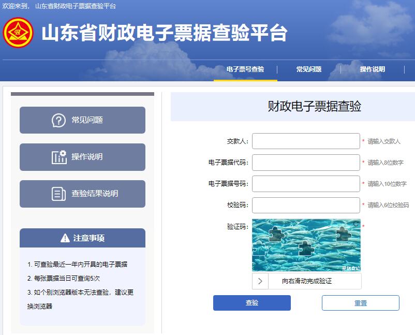415x335 pixels.
Task: Open the 电子票号查验 tab
Action: [245, 69]
